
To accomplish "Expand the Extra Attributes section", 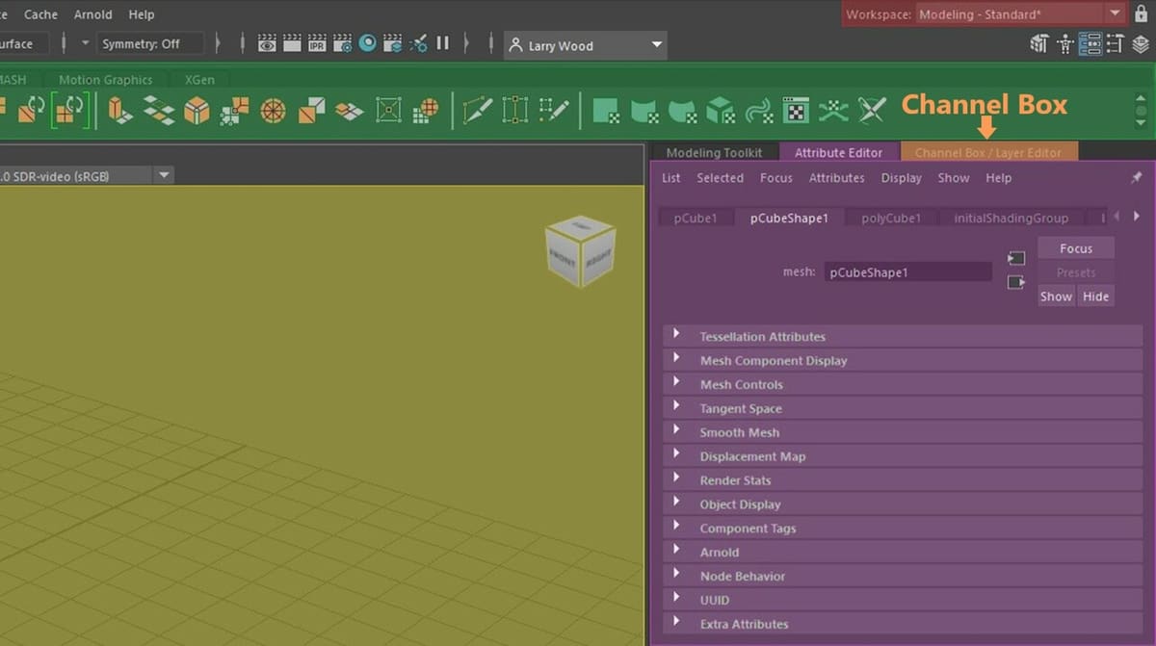I will (903, 624).
